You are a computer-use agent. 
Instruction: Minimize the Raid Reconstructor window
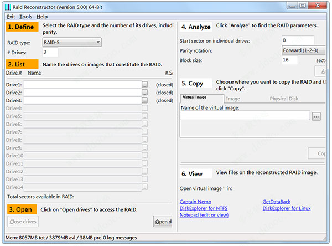click(293, 6)
